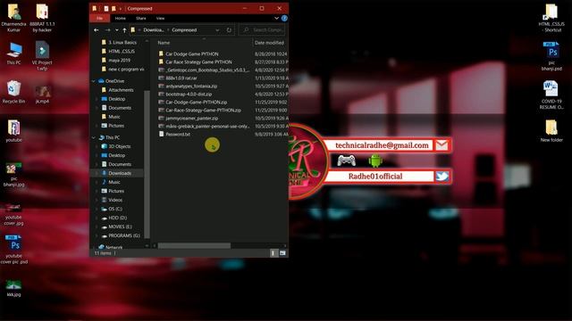Open the Home ribbon tab
The height and width of the screenshot is (321, 572).
point(121,18)
